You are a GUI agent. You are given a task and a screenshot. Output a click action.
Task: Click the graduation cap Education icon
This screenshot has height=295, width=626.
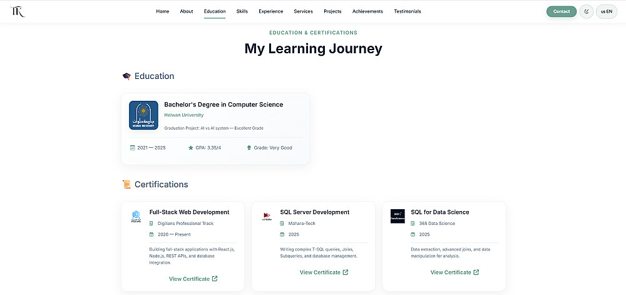tap(126, 76)
